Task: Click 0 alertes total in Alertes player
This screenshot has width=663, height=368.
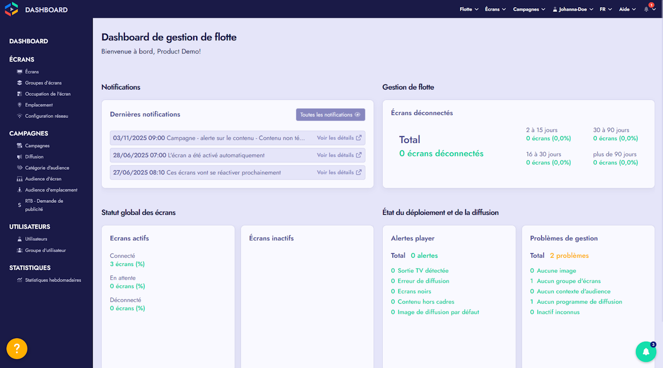Action: click(x=424, y=256)
